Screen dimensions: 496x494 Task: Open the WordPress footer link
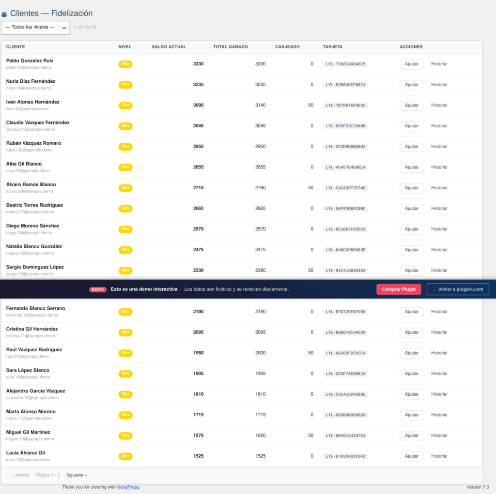pyautogui.click(x=128, y=487)
